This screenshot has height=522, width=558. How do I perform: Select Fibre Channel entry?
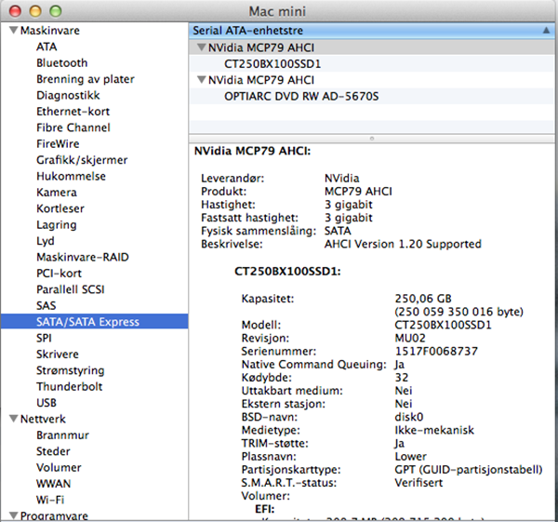pos(73,127)
